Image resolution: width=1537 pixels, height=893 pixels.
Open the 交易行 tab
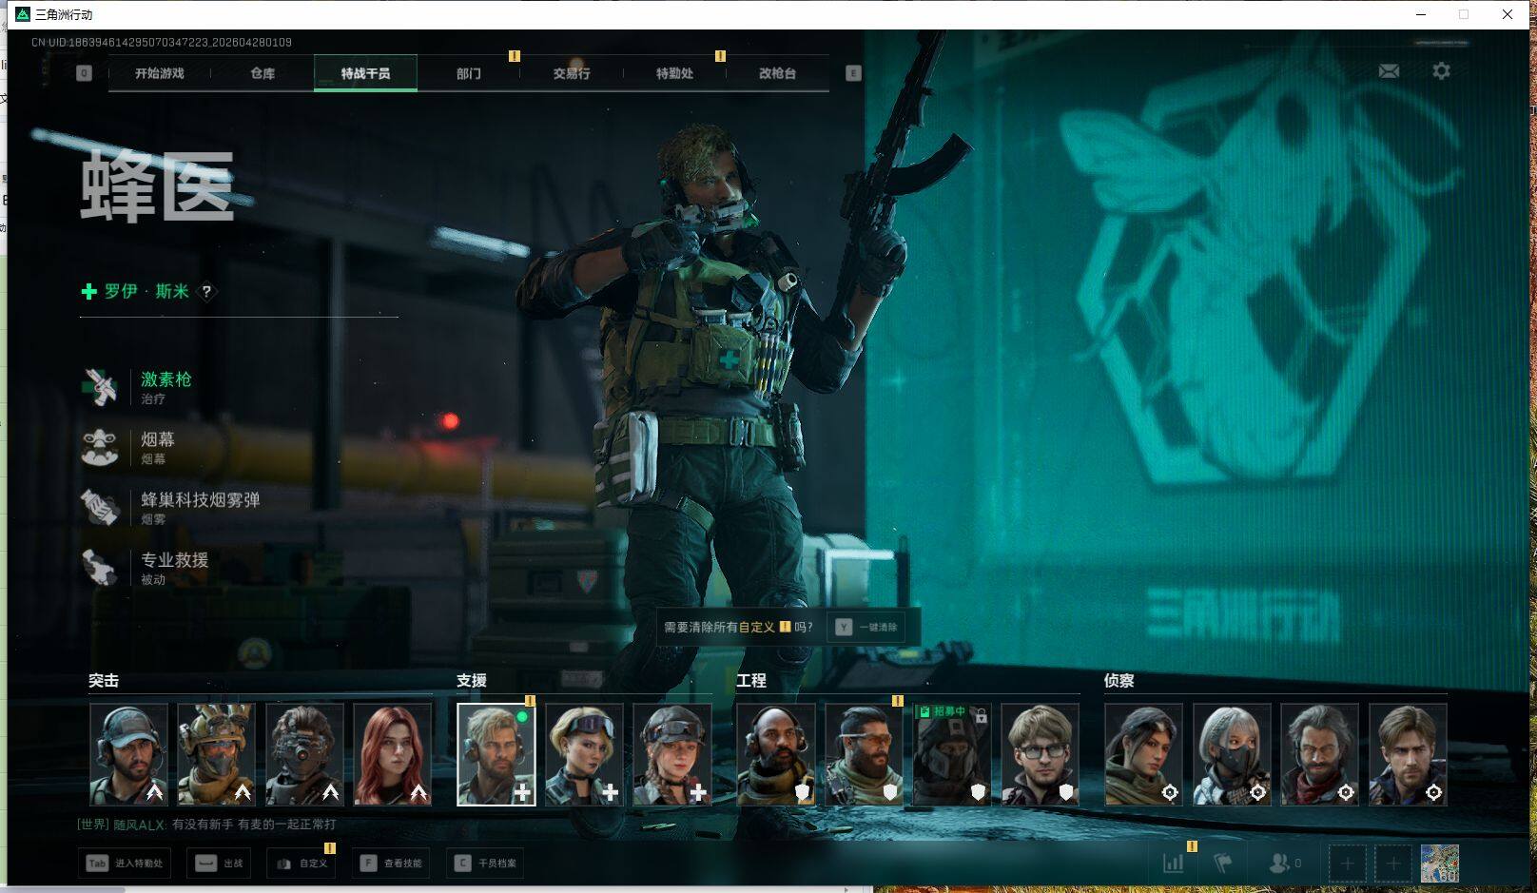click(572, 73)
